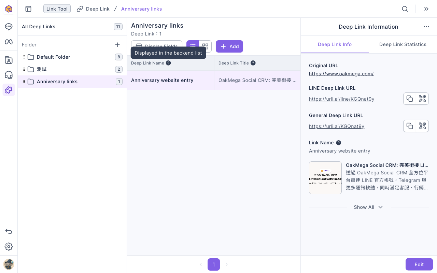Show QR code for General Deep Link URL
This screenshot has width=437, height=273.
[422, 126]
